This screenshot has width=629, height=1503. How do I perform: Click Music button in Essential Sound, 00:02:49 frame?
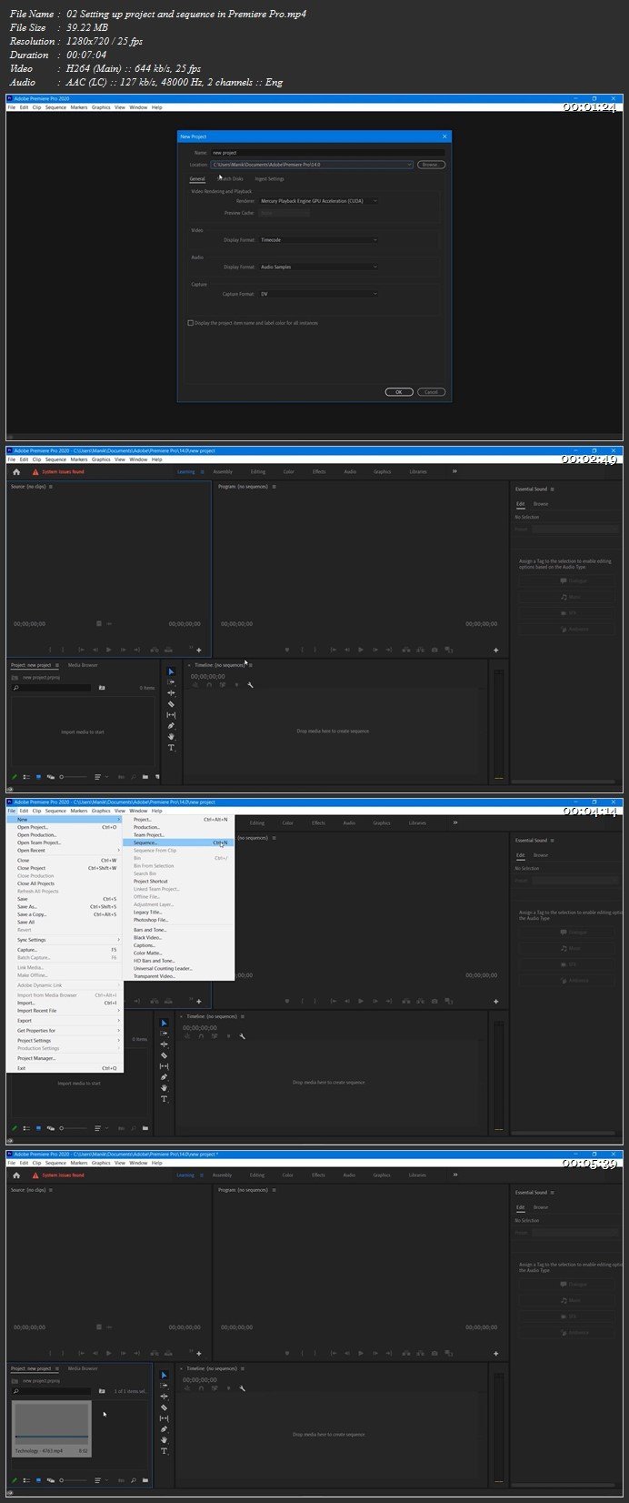click(565, 597)
